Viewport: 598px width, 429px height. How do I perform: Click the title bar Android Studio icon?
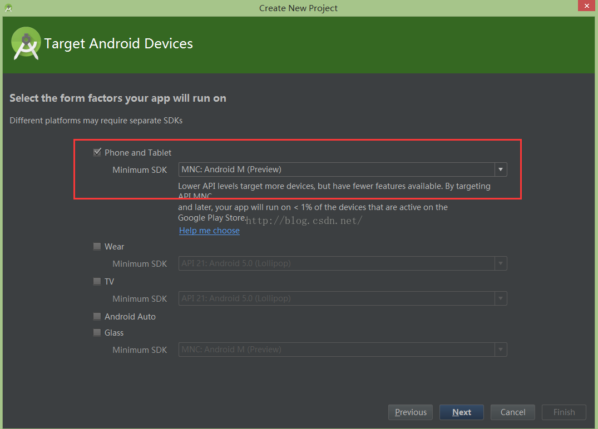pos(8,8)
